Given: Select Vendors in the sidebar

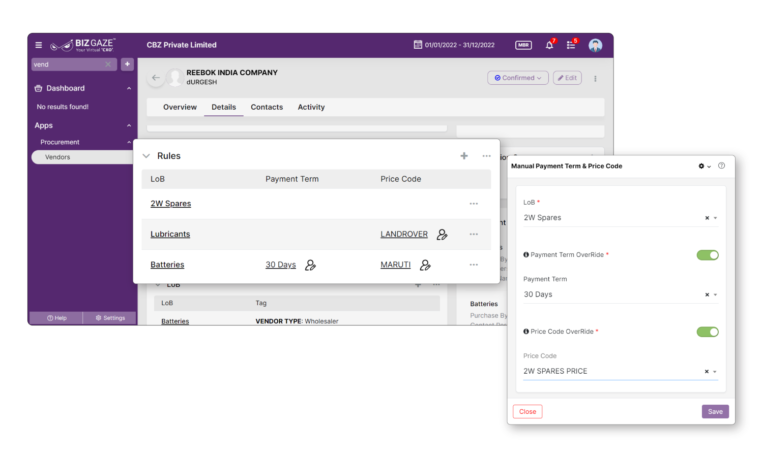Looking at the screenshot, I should pos(82,157).
